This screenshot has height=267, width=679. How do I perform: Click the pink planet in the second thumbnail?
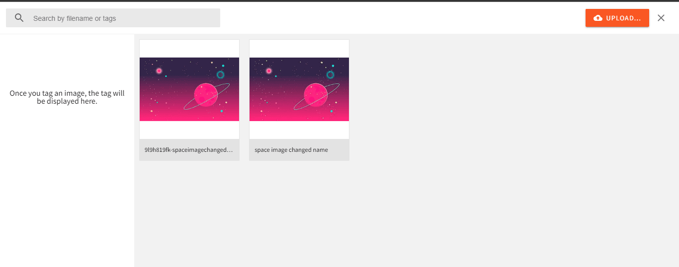click(x=316, y=95)
